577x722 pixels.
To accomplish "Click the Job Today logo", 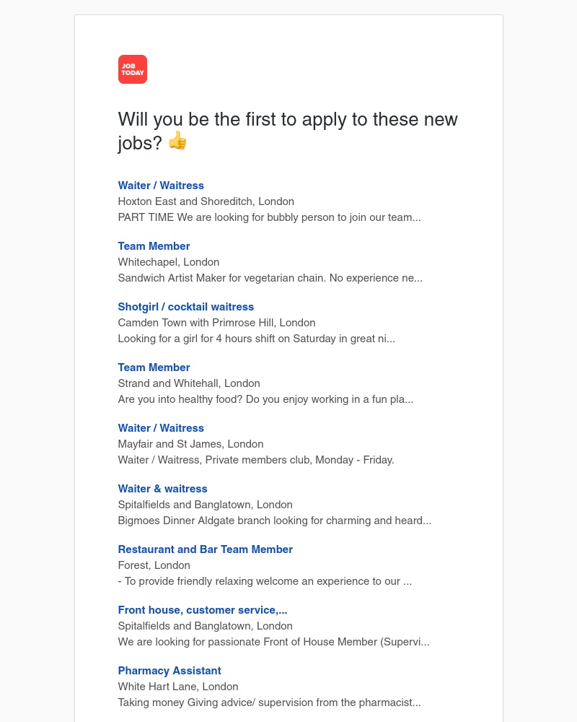I will [133, 69].
